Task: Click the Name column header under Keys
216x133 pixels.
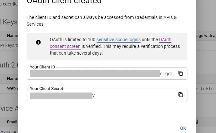Action: click(13, 36)
